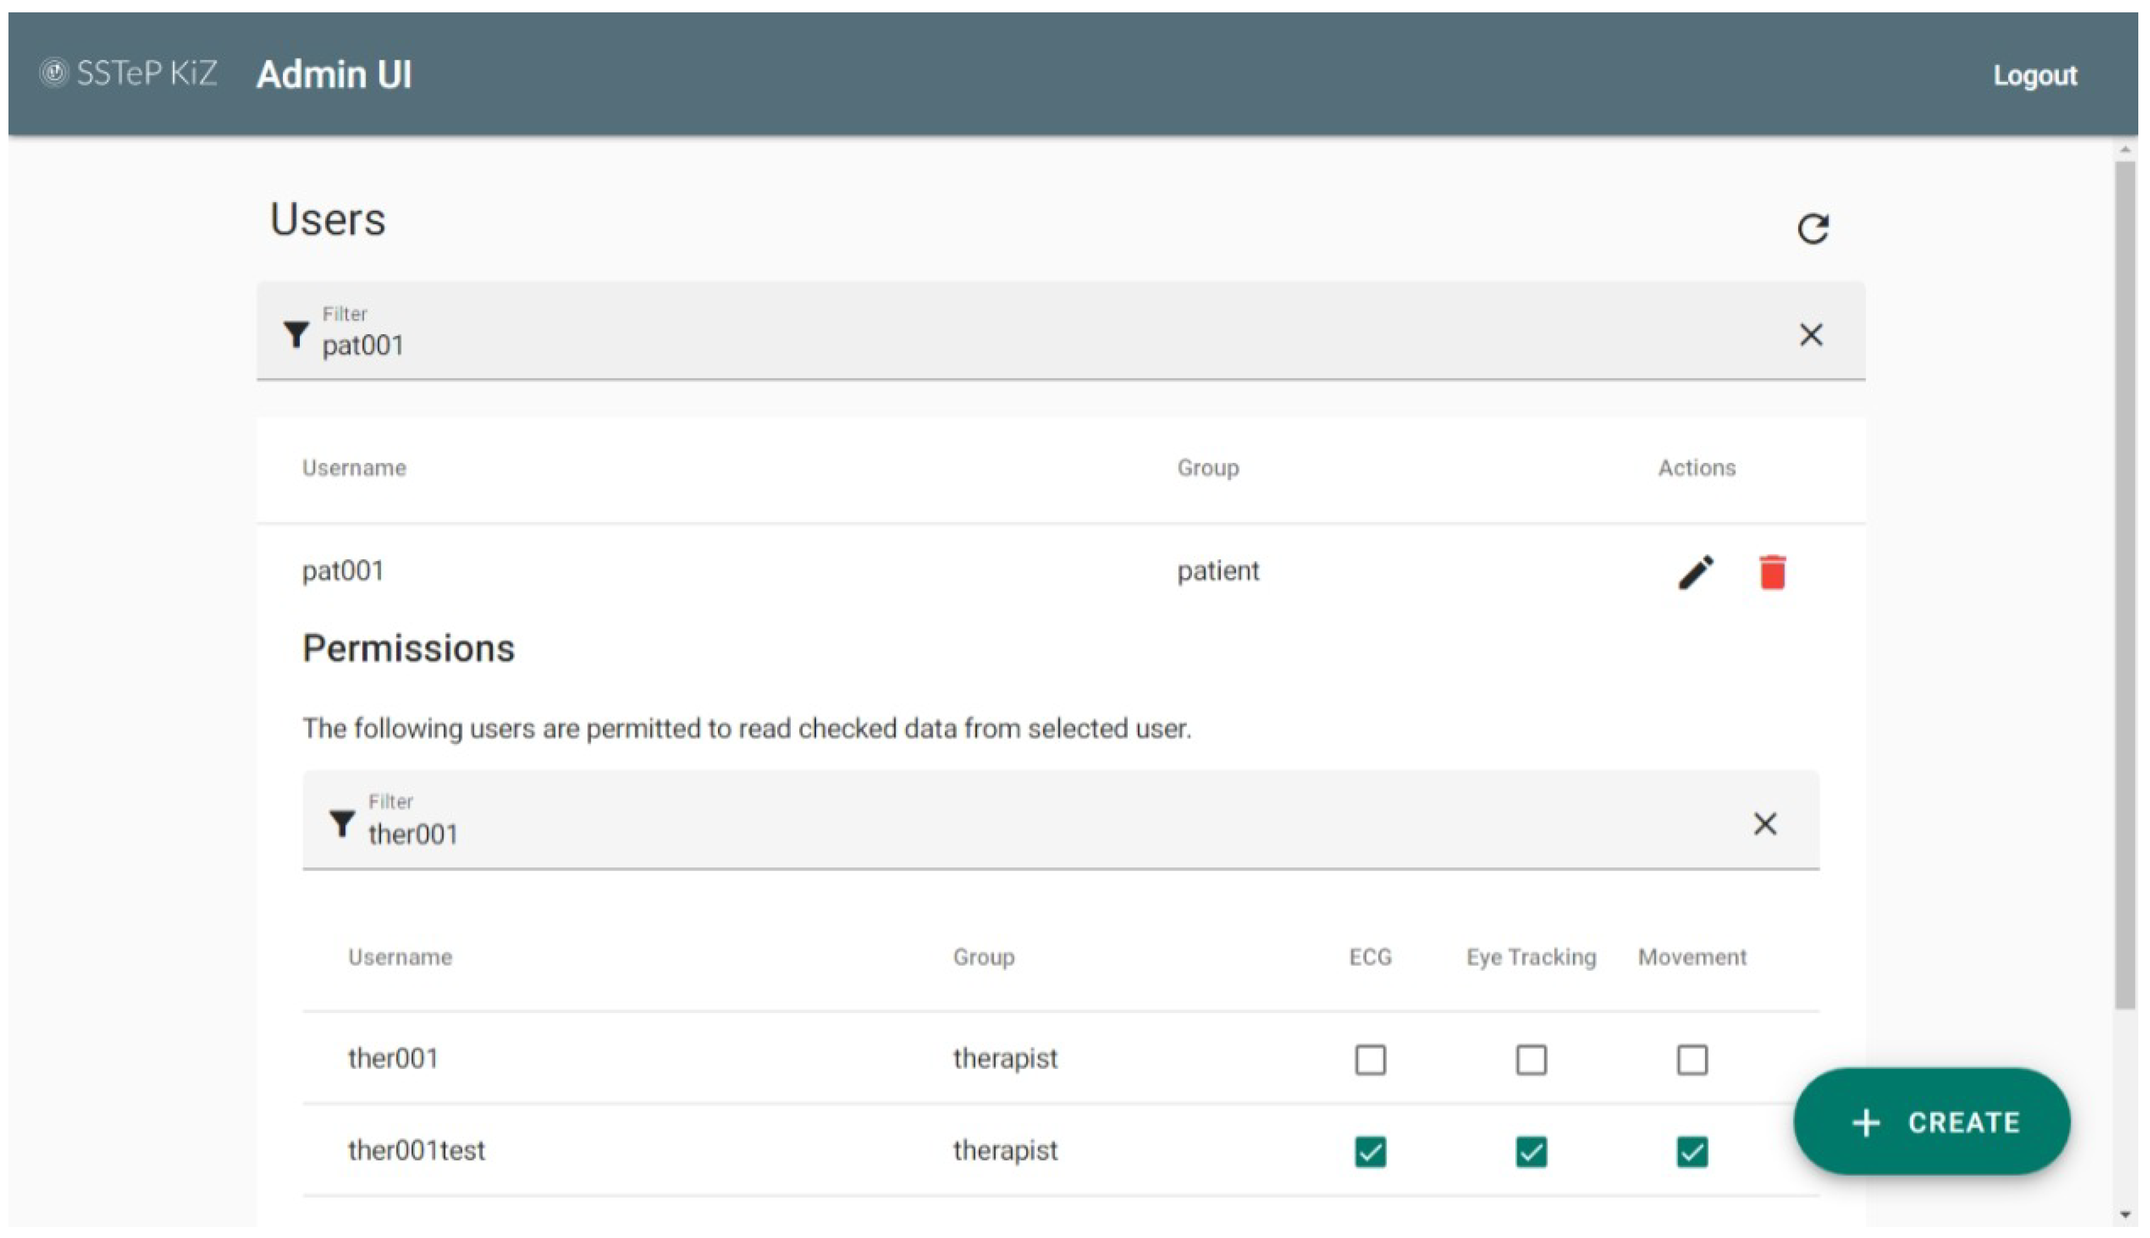This screenshot has height=1238, width=2150.
Task: Click the funnel icon of users filter
Action: 295,334
